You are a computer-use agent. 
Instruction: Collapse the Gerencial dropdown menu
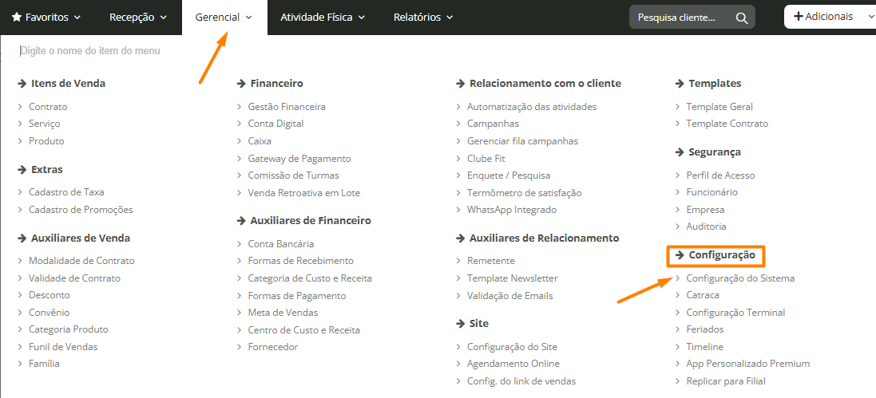tap(224, 18)
